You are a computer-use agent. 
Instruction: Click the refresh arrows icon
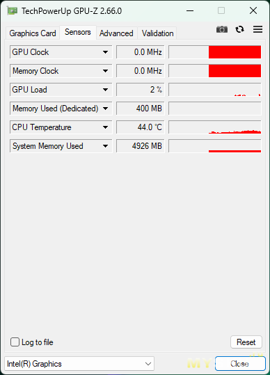coord(239,29)
